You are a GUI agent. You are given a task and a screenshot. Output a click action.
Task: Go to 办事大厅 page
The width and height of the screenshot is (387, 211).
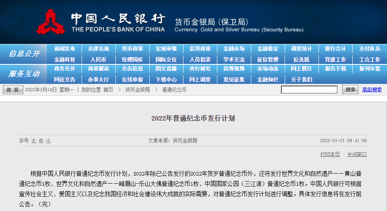pyautogui.click(x=98, y=79)
